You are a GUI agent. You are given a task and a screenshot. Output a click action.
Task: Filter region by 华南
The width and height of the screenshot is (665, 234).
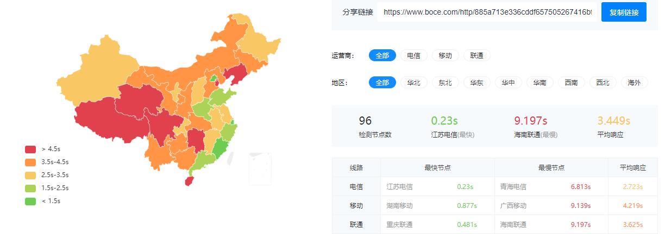[x=539, y=82]
